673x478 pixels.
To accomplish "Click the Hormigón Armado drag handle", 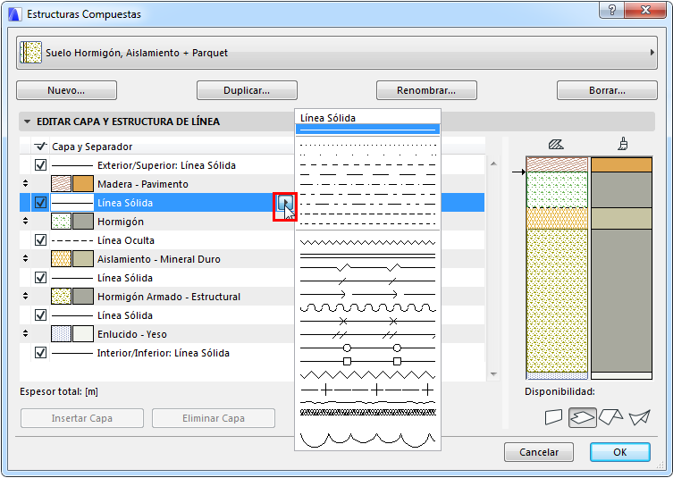I will pos(25,296).
